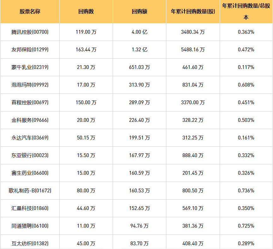Click the 150.00 万 buyback count cell
This screenshot has width=273, height=249.
86,102
